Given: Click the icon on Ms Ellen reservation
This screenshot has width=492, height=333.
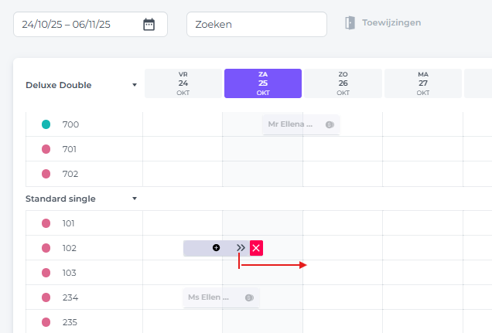Looking at the screenshot, I should click(249, 297).
